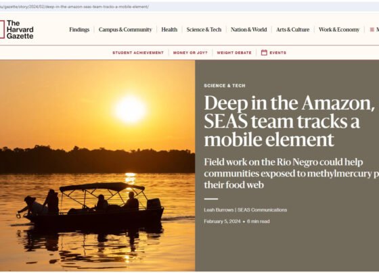The image size is (379, 273).
Task: Open Nation & World section
Action: (249, 30)
